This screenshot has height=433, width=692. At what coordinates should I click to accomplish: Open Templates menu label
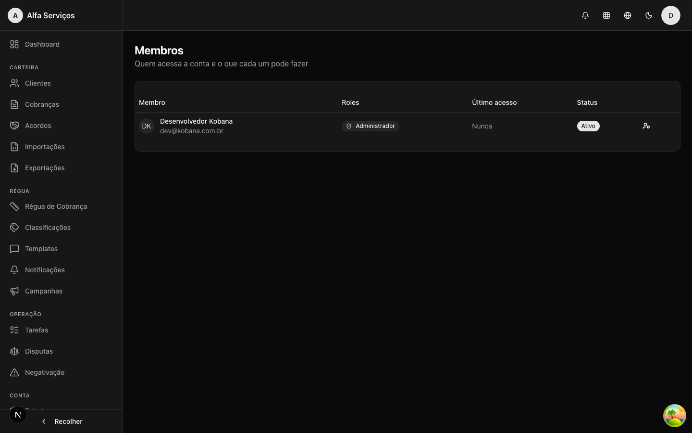(x=41, y=249)
